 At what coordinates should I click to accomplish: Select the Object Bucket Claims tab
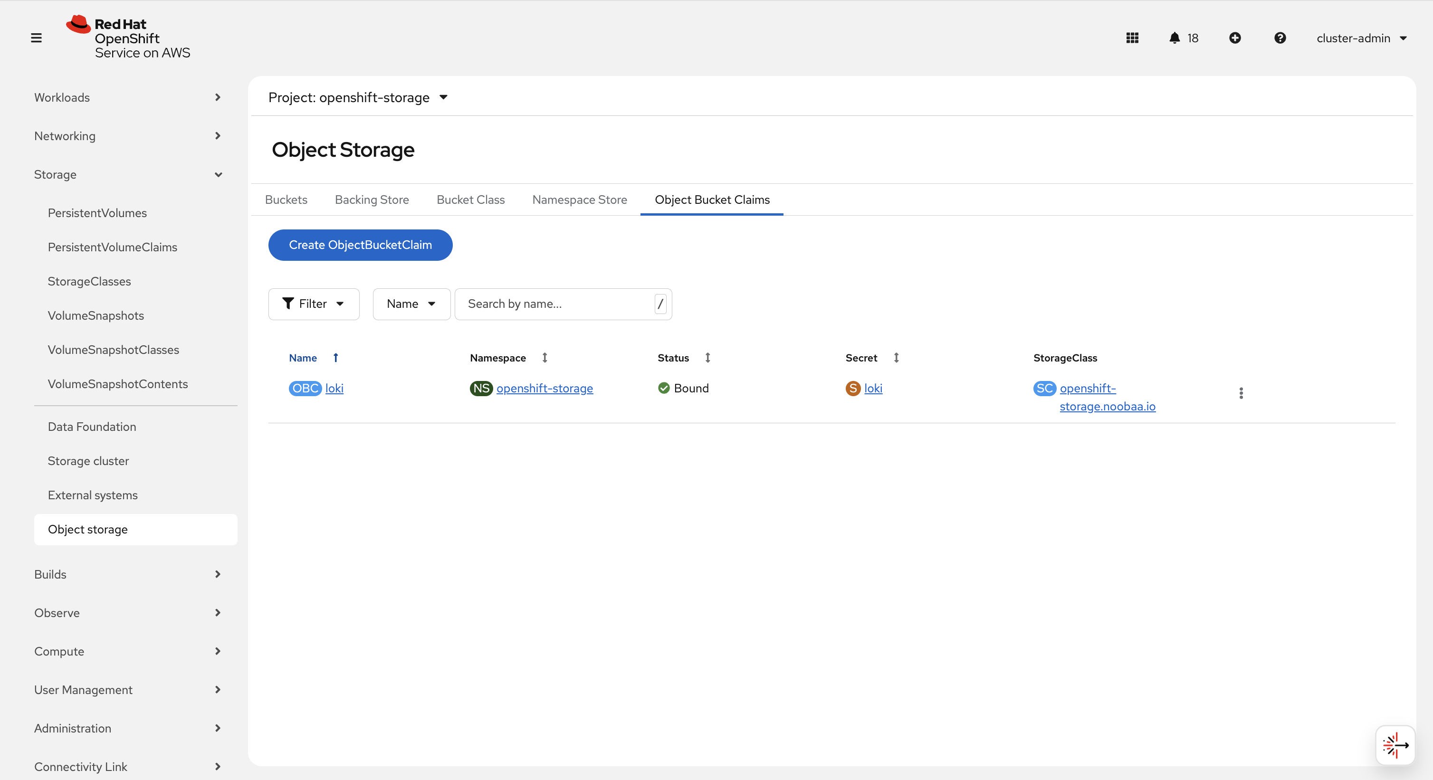click(712, 200)
